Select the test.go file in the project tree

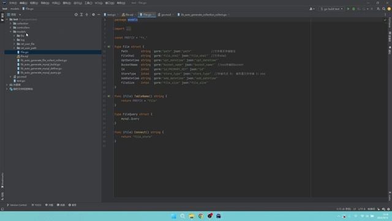pos(21,81)
